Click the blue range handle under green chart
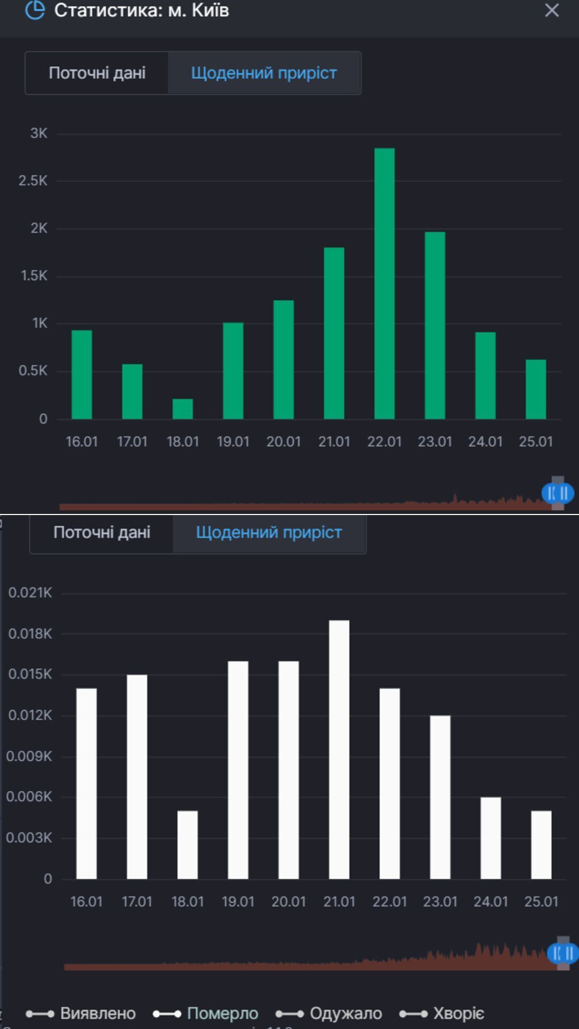579x1029 pixels. tap(558, 493)
